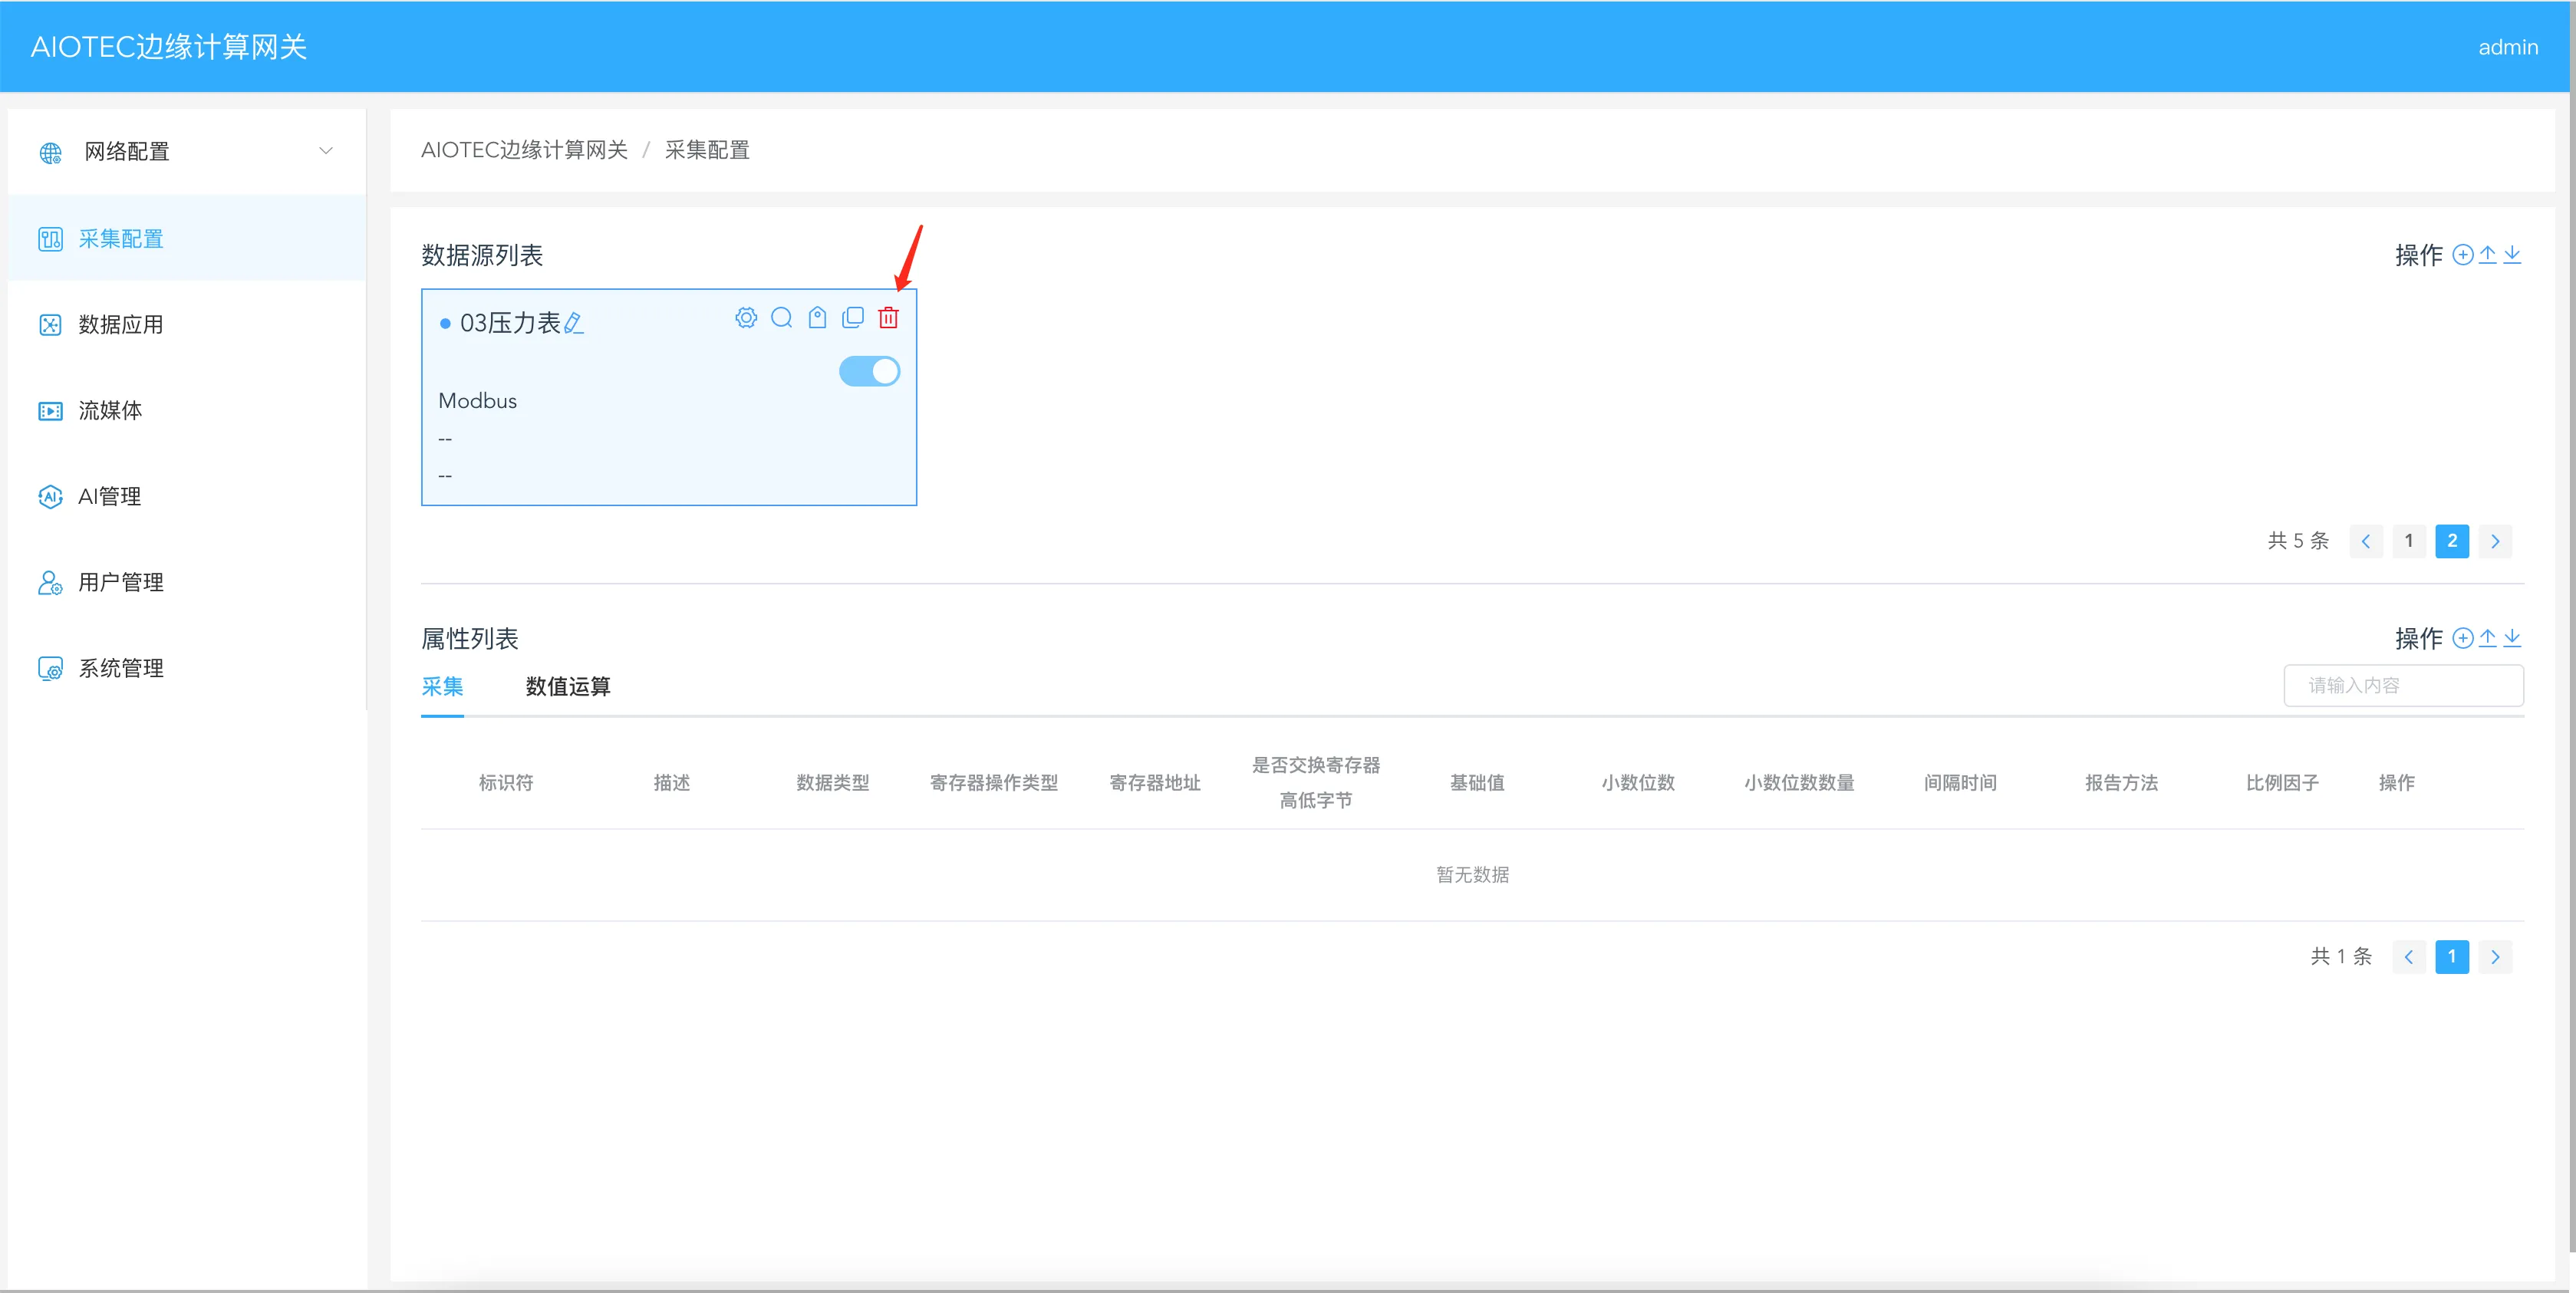Click the search magnifier icon on 03压力表 card
Screen dimensions: 2576x1293
point(782,318)
